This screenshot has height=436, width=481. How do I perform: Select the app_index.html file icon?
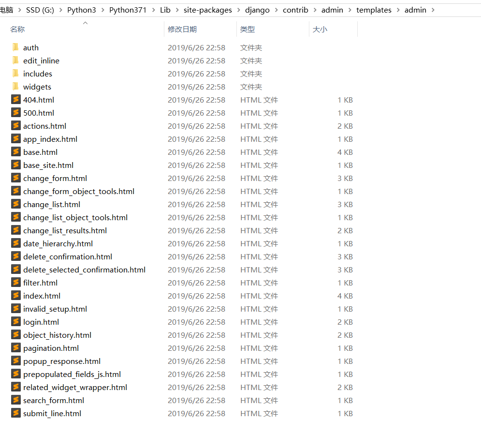coord(16,138)
